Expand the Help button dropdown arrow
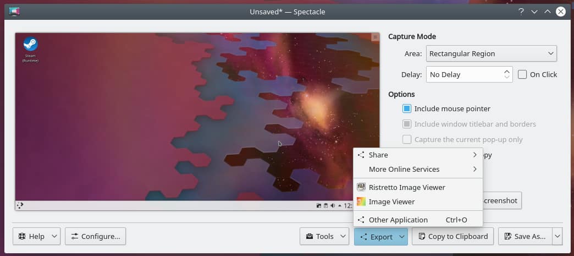This screenshot has height=256, width=574. 54,237
